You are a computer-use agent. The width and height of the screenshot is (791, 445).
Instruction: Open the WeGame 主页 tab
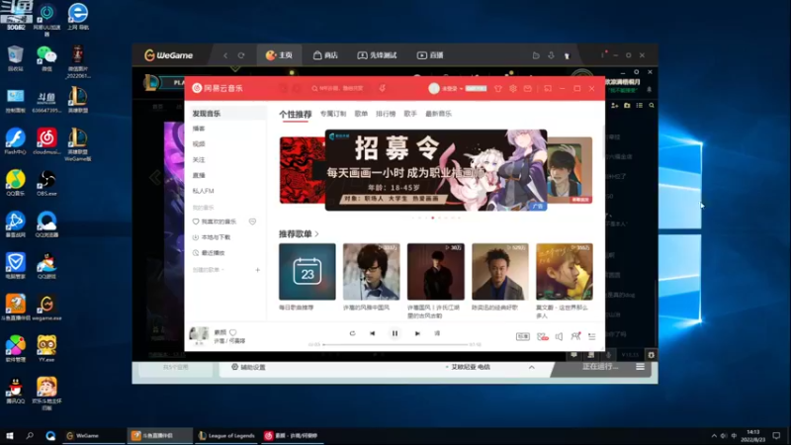click(279, 55)
